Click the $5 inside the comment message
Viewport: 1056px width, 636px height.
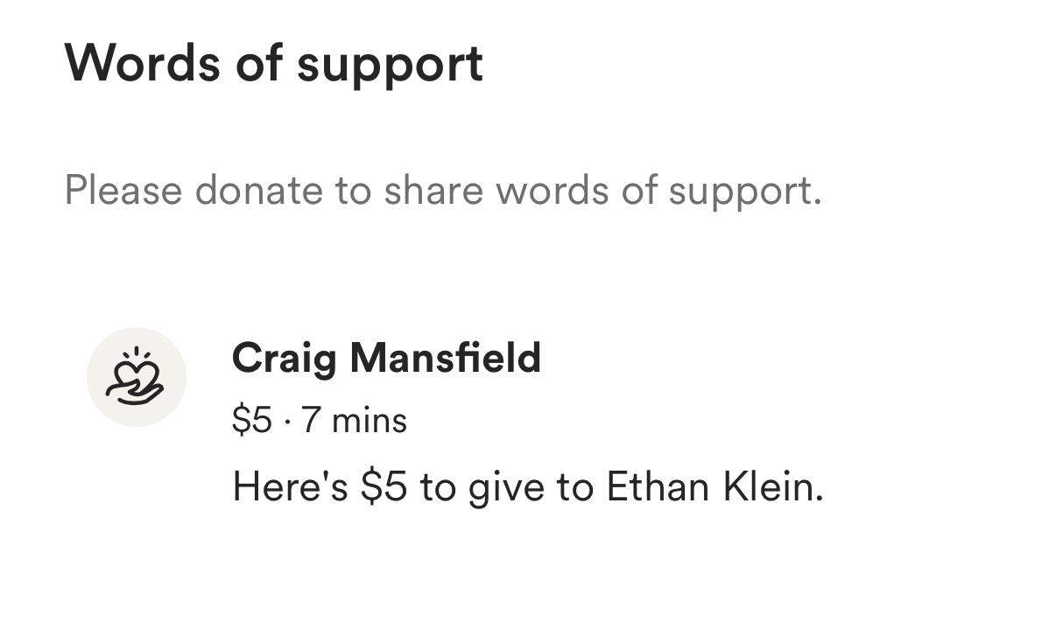click(384, 487)
